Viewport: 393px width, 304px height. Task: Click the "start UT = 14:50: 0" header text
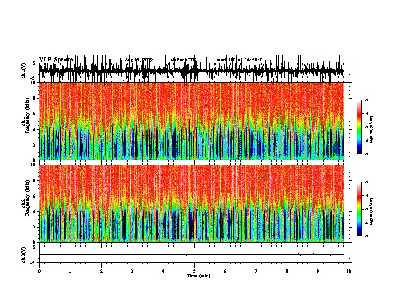tap(240, 60)
